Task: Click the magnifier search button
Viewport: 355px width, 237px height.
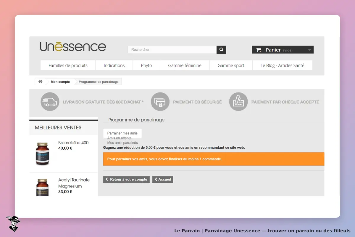Action: [221, 49]
